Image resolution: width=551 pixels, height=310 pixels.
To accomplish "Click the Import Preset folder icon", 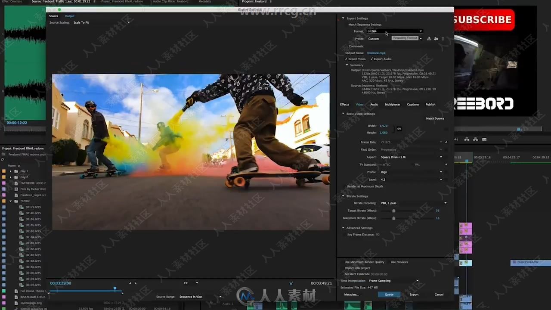I will (x=436, y=39).
